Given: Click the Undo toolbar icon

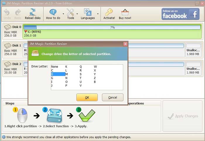Looking at the screenshot, I should coord(7,14).
